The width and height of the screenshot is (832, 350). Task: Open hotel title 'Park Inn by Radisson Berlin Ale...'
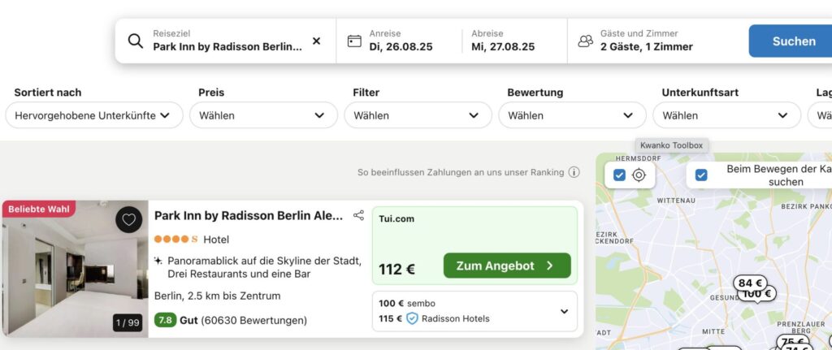(x=249, y=216)
